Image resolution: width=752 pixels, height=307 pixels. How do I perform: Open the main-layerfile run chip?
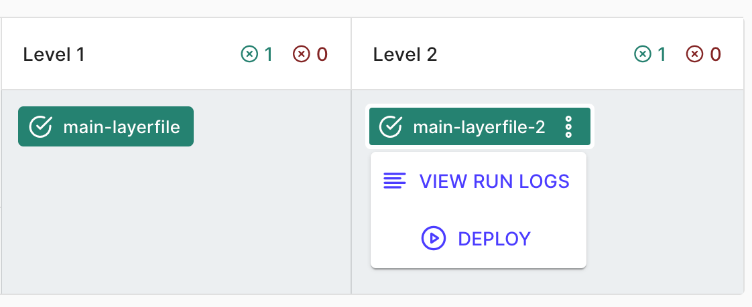pos(106,126)
